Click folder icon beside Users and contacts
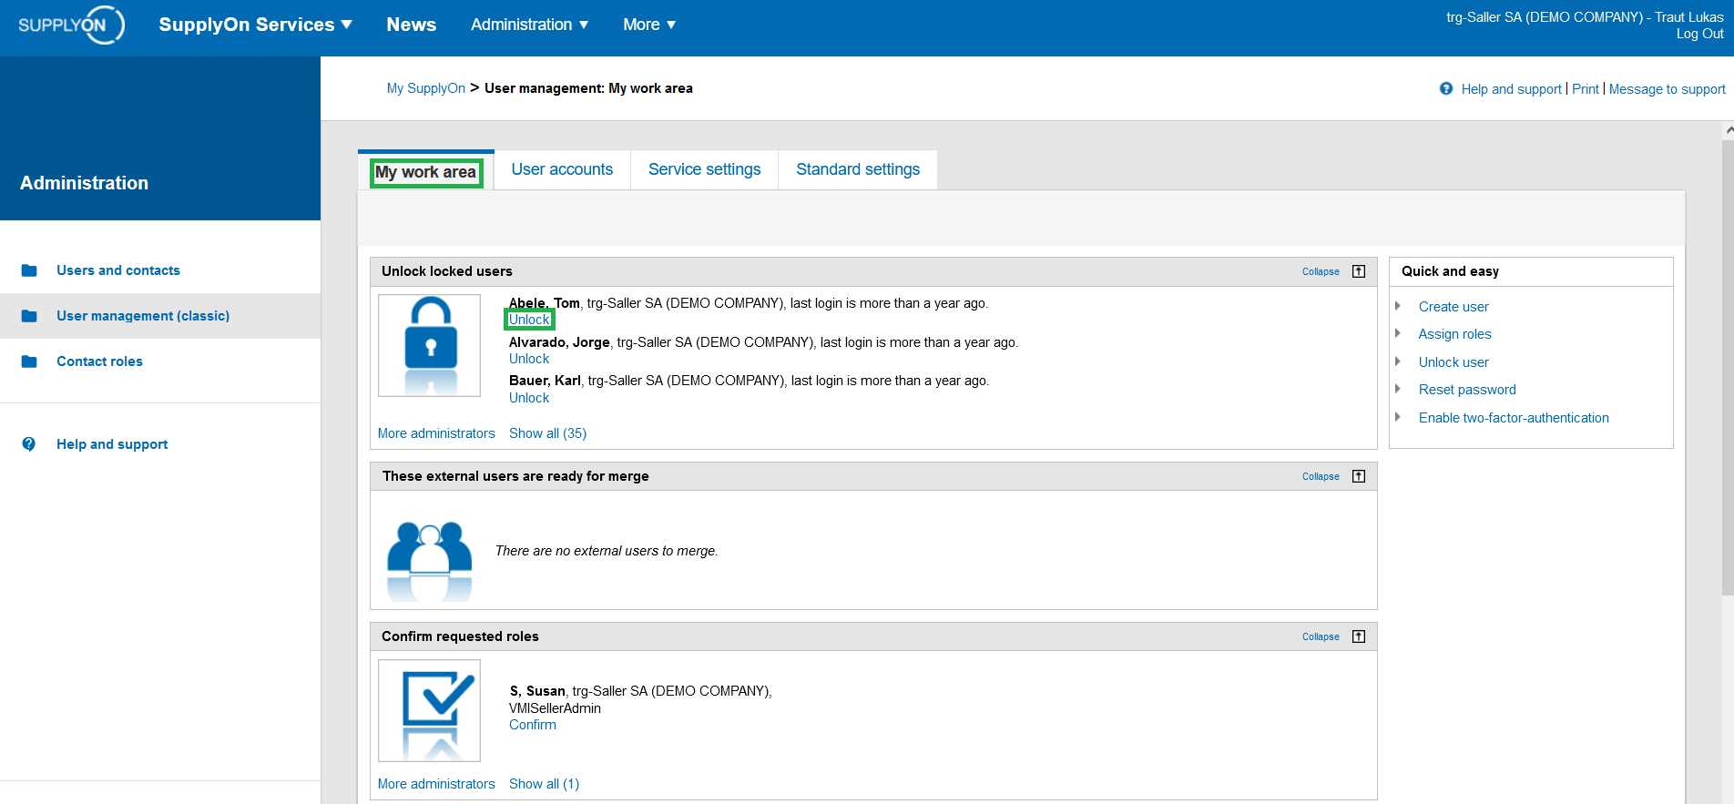The height and width of the screenshot is (804, 1734). [x=29, y=270]
